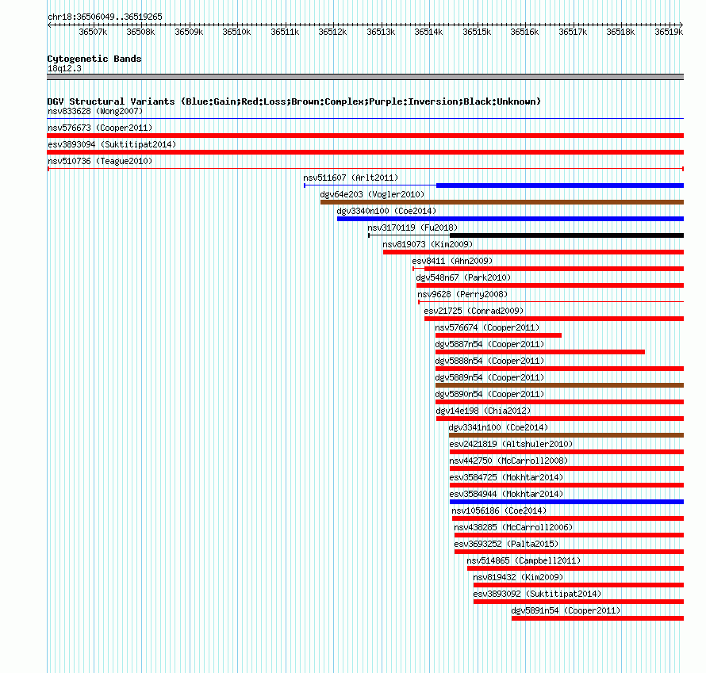706x673 pixels.
Task: Click the DGV Structural Variants track title
Action: (x=294, y=101)
